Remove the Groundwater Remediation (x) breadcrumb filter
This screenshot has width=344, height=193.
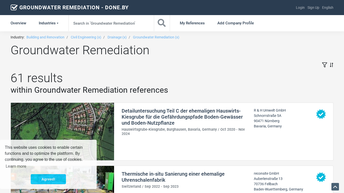[x=156, y=37]
